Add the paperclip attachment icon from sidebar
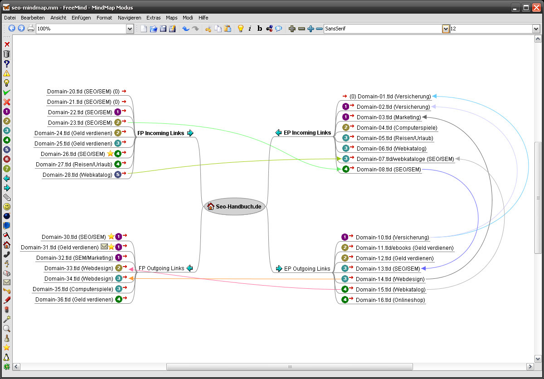This screenshot has height=379, width=544. [7, 197]
